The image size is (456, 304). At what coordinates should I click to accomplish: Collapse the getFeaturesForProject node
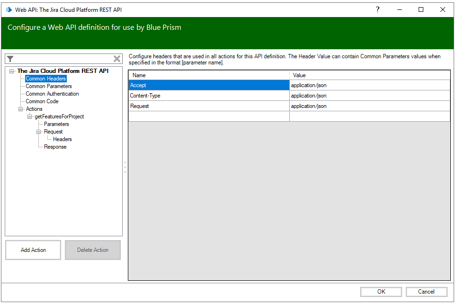pos(29,116)
